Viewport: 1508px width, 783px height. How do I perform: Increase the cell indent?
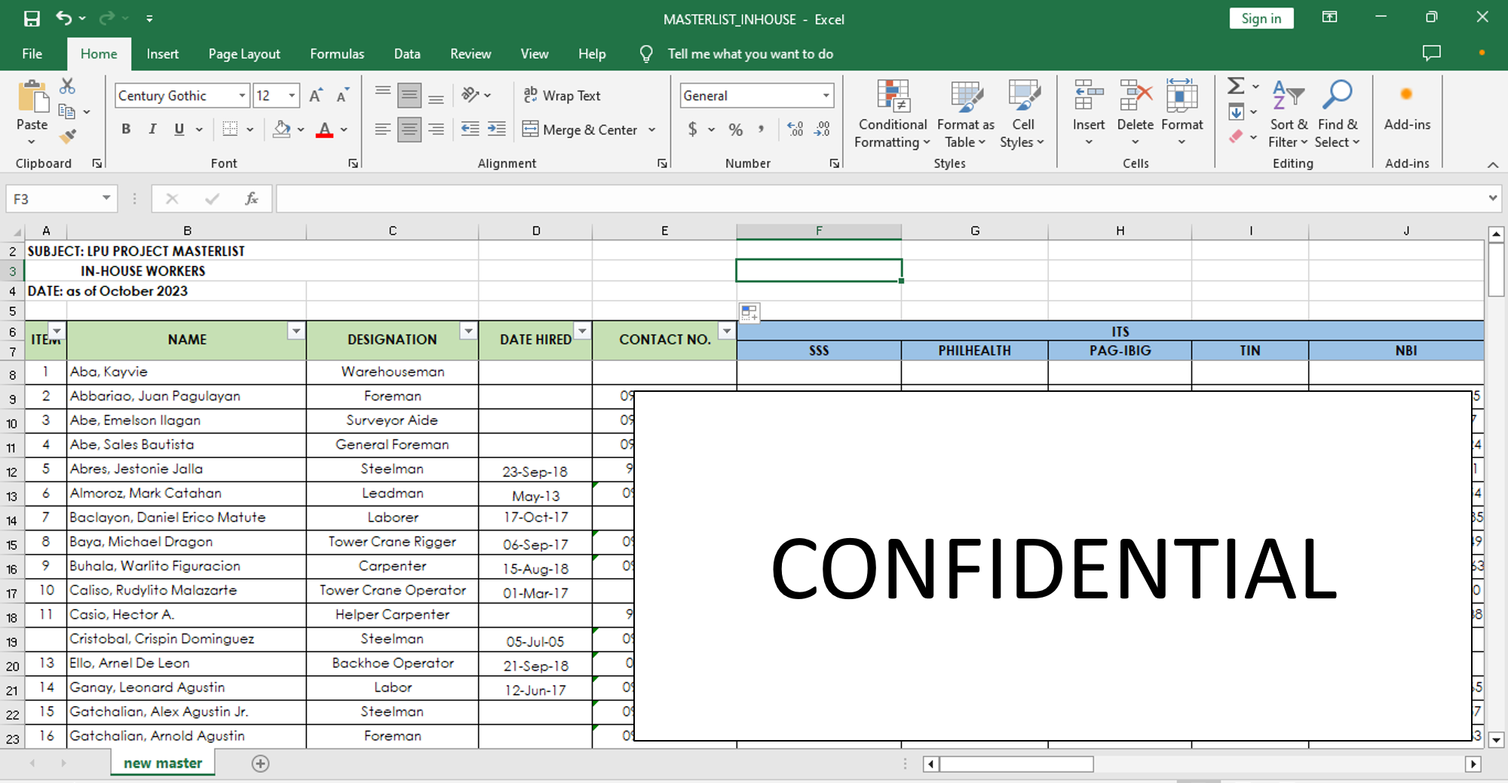tap(496, 129)
